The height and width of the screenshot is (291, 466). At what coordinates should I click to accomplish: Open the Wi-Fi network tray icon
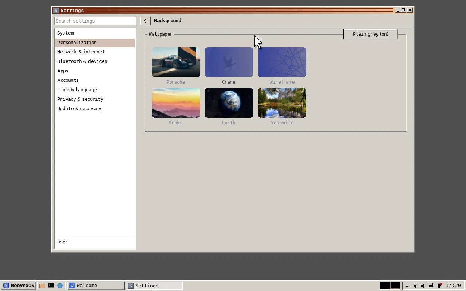[x=415, y=286]
